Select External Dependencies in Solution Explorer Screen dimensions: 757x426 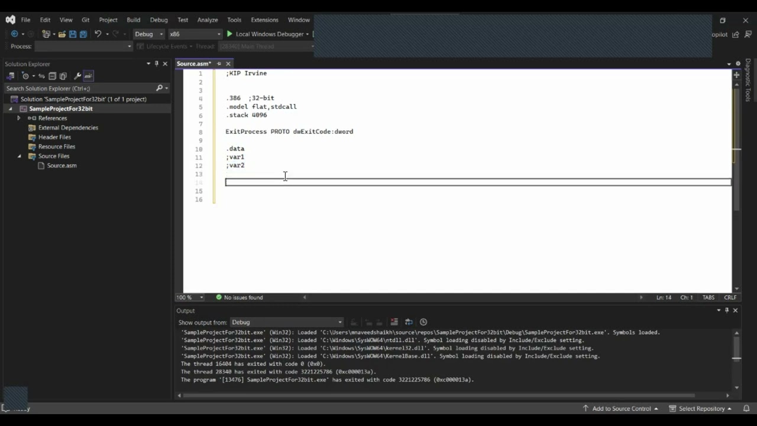68,128
